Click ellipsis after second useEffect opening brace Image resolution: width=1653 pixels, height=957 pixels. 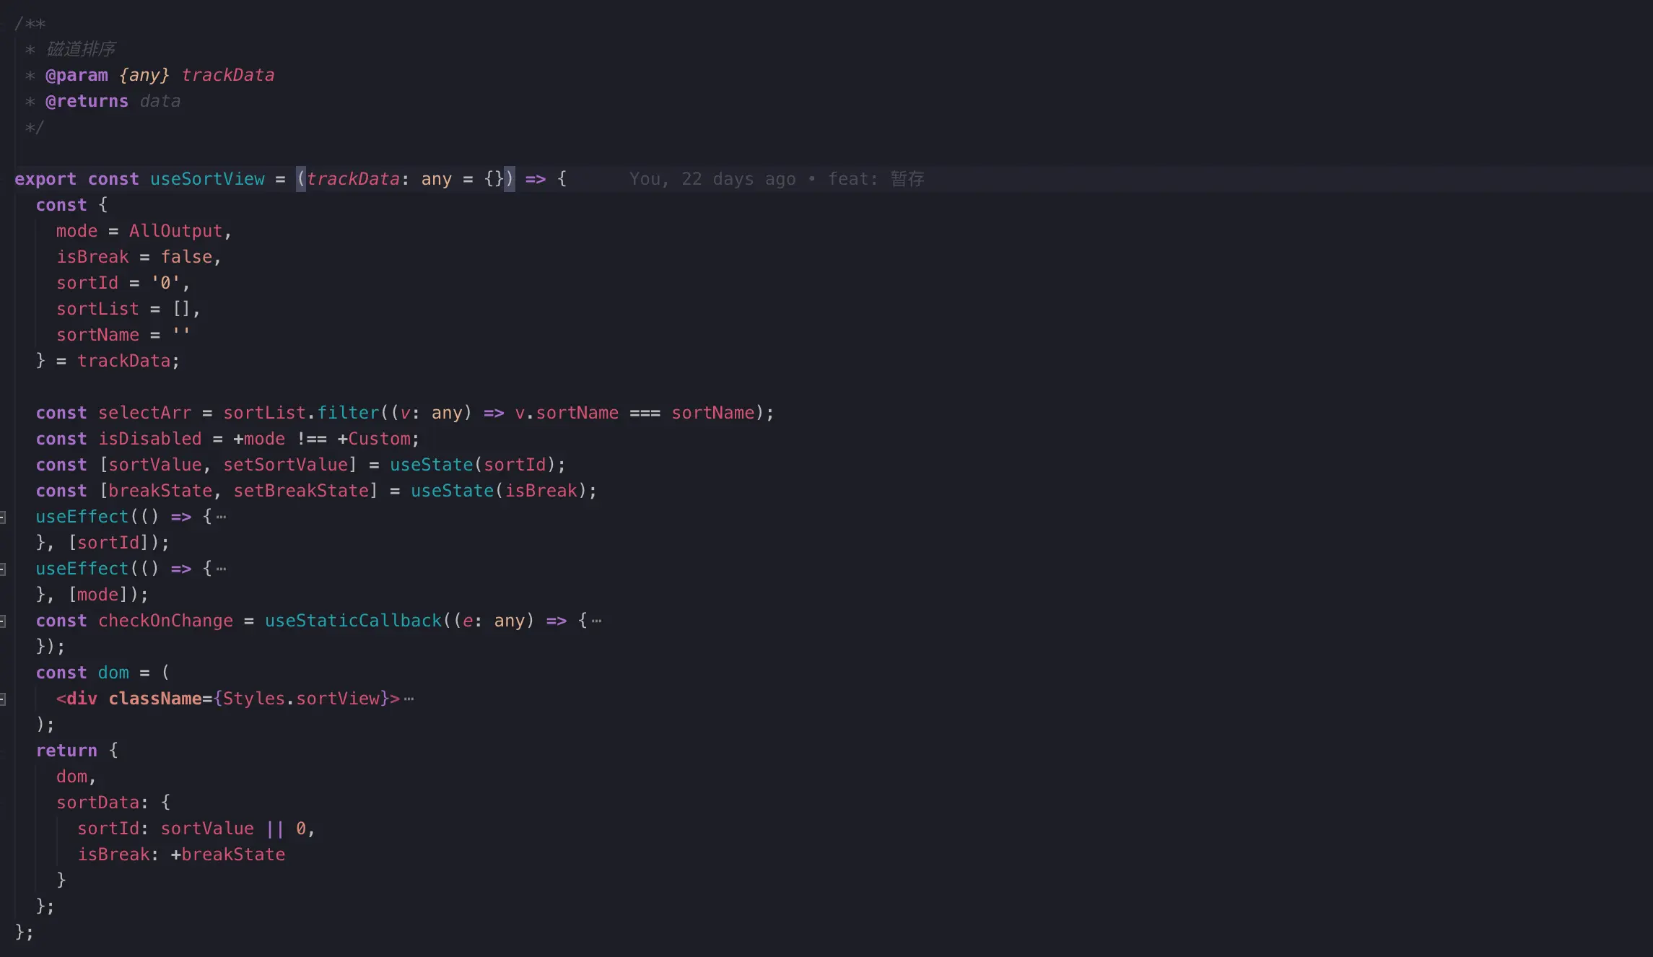point(221,569)
